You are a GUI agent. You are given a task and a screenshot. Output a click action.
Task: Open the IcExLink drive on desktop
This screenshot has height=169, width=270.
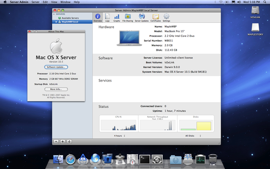[x=255, y=12]
